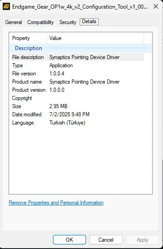
Task: Open the Compatibility tab
Action: [40, 22]
